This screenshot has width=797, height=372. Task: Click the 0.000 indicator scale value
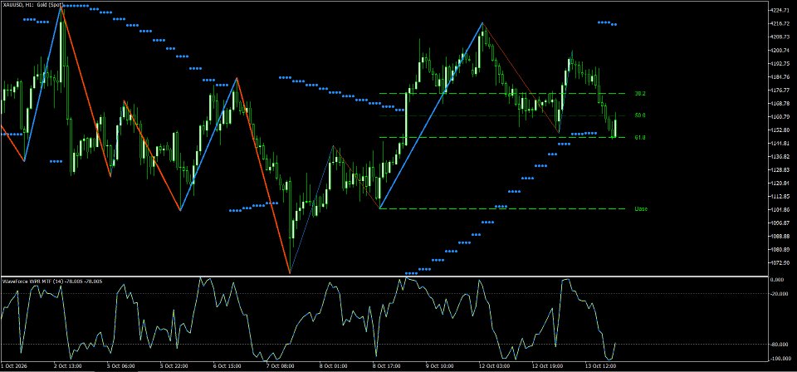point(776,280)
